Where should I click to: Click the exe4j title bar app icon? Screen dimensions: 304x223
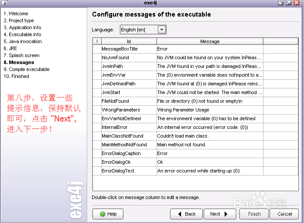point(5,3)
